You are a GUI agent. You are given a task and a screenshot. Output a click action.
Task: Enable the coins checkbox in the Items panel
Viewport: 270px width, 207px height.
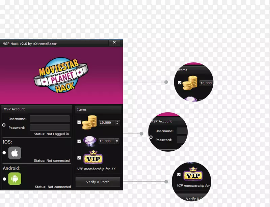79,122
